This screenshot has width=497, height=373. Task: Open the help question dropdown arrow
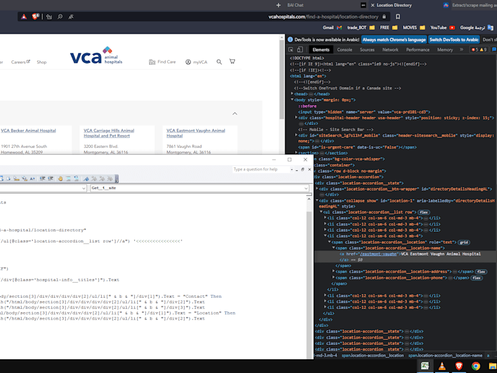tap(291, 170)
